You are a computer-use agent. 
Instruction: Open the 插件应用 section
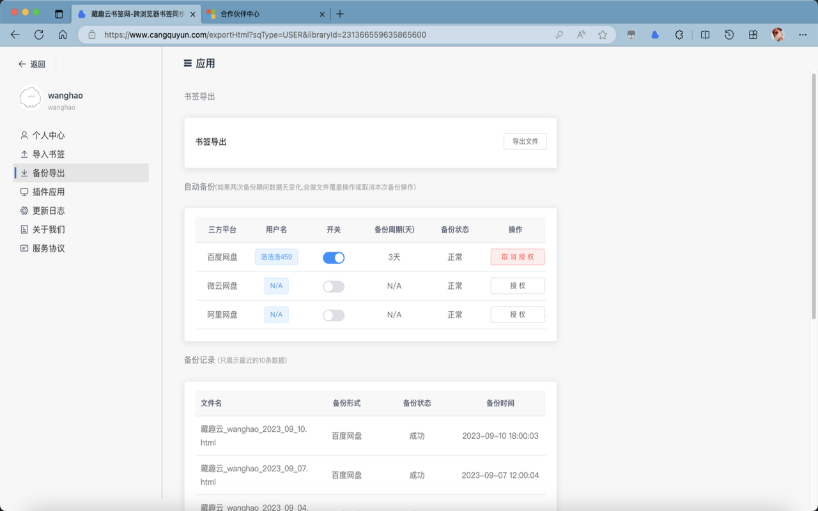[49, 191]
